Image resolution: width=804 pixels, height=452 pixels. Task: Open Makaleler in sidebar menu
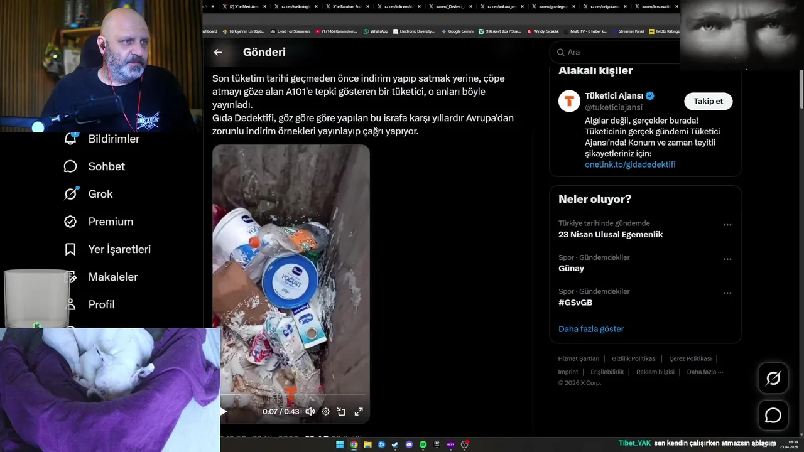[113, 277]
